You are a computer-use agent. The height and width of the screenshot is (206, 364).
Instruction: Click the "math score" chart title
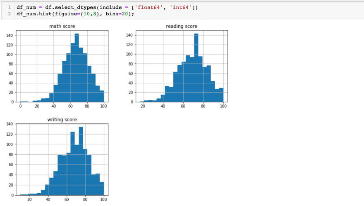click(x=62, y=26)
